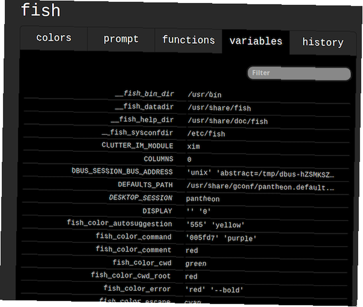Click the red value of fish_color_cwd_root
Image resolution: width=363 pixels, height=307 pixels.
pos(191,277)
